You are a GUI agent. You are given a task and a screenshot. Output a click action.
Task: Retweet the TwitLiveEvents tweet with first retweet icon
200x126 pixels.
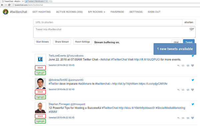click(183, 65)
